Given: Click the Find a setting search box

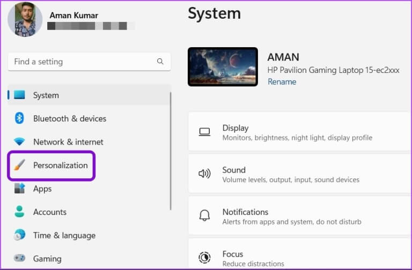Looking at the screenshot, I should click(90, 62).
